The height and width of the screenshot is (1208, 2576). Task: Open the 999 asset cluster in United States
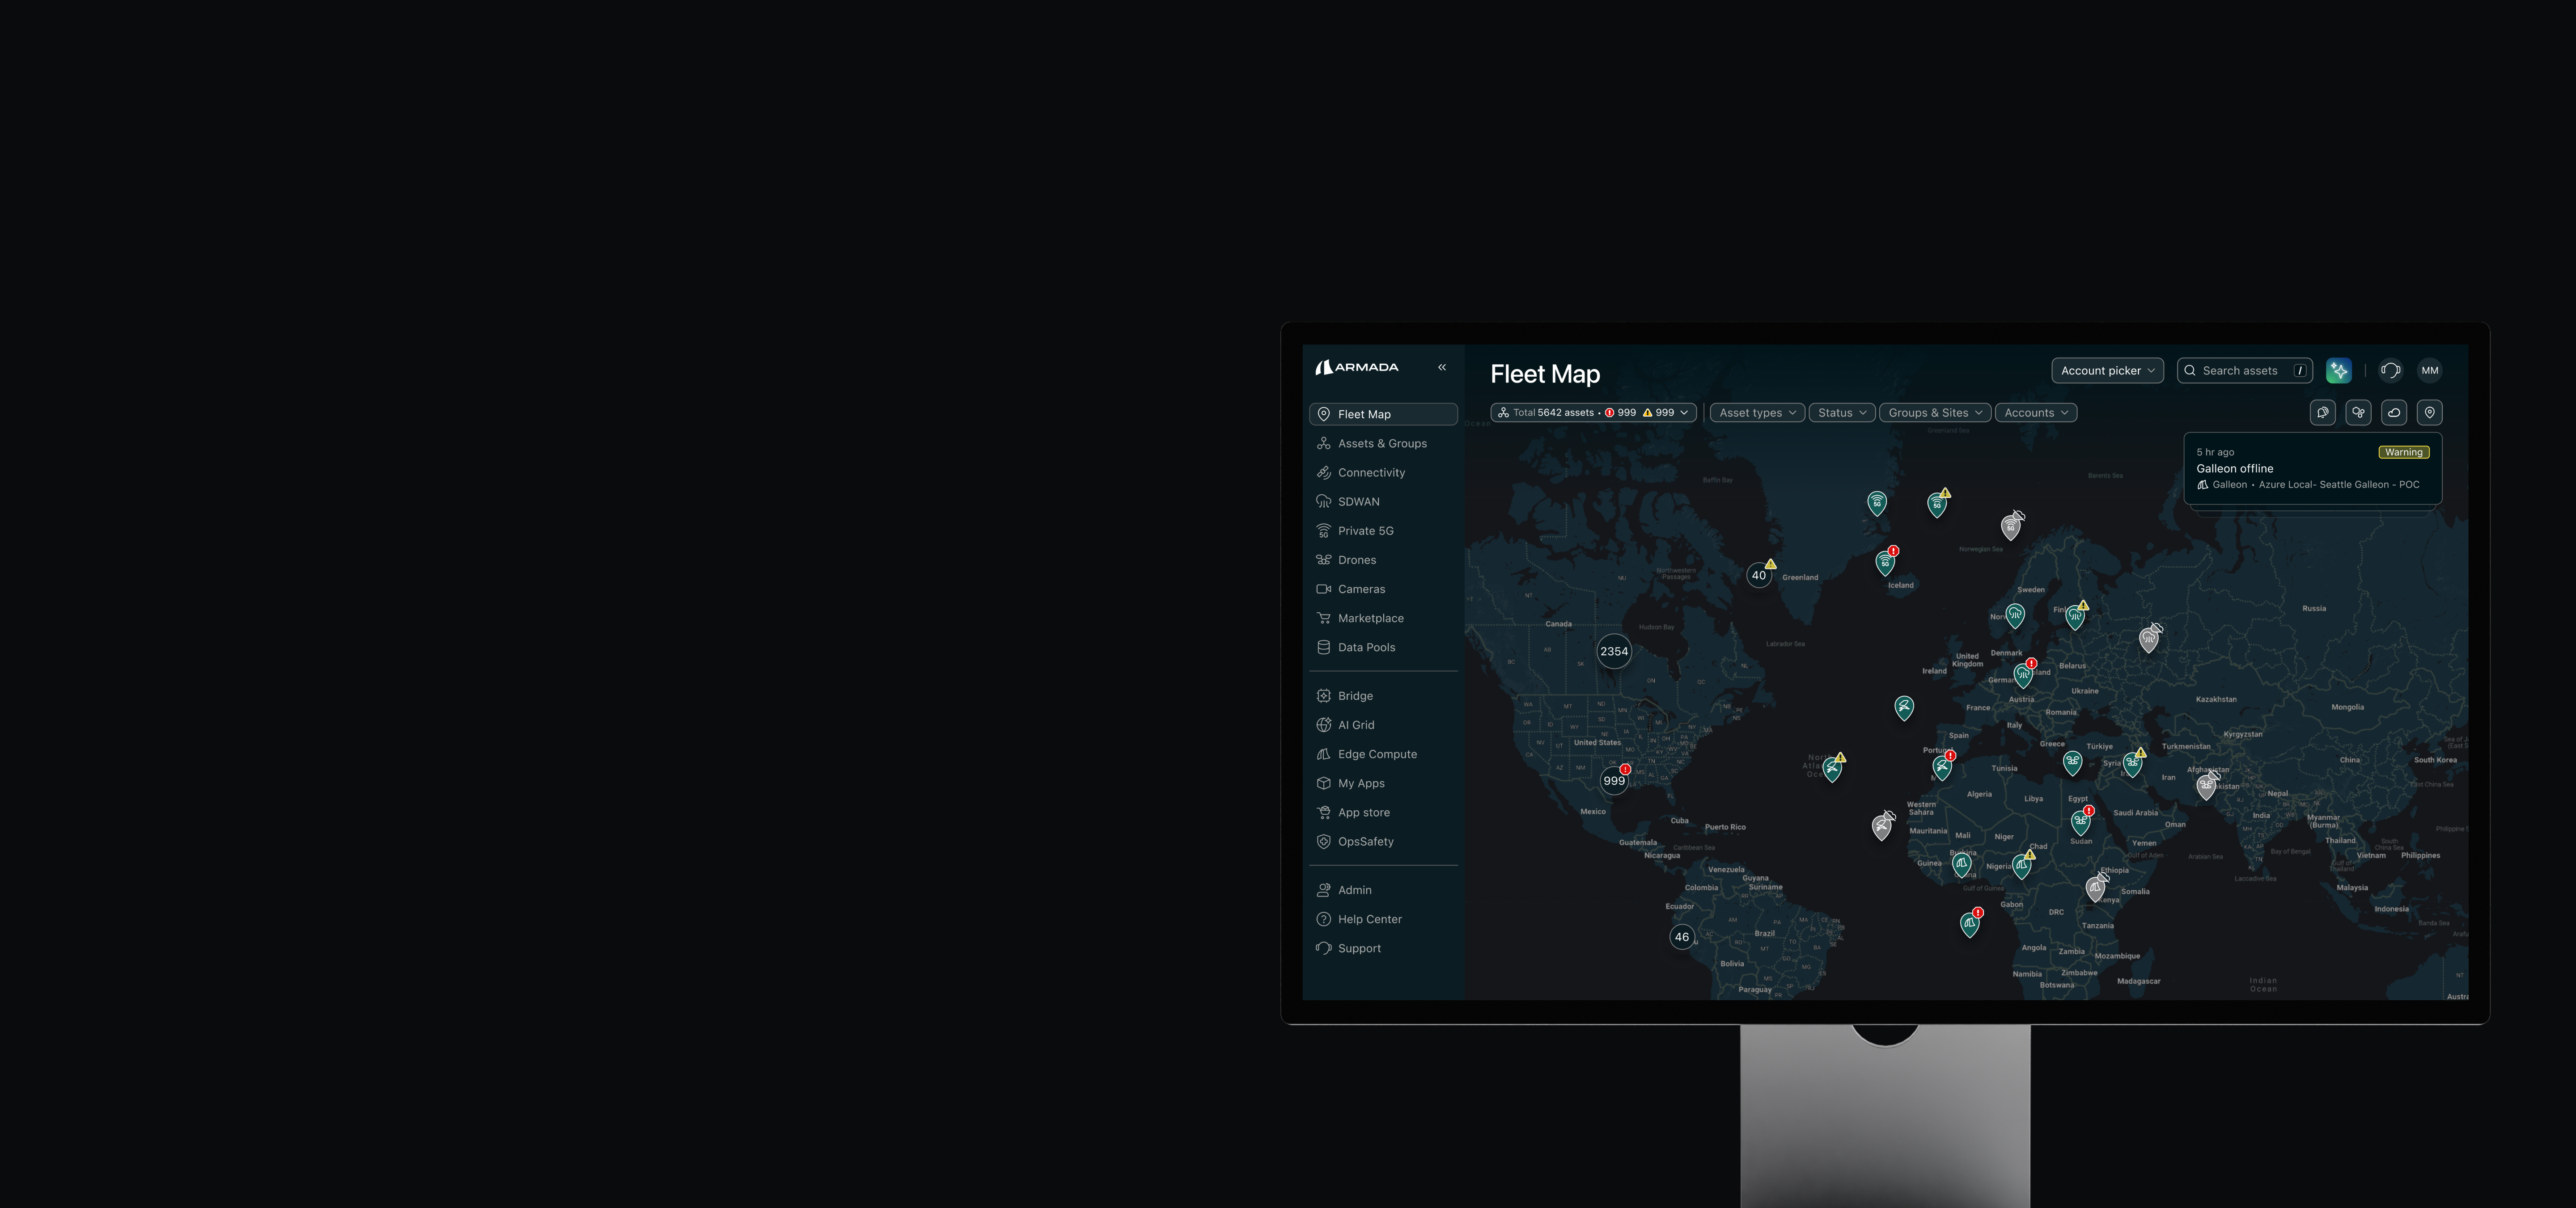click(1614, 780)
